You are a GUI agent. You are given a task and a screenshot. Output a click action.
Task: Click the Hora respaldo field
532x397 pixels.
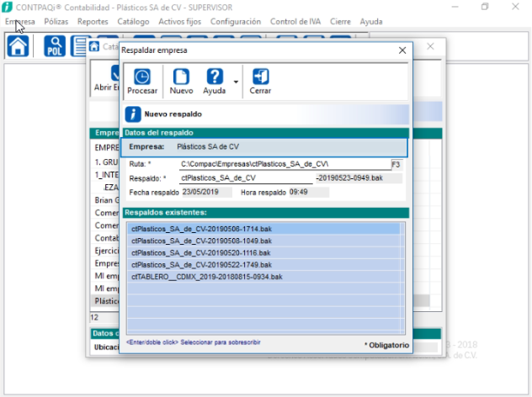point(309,193)
